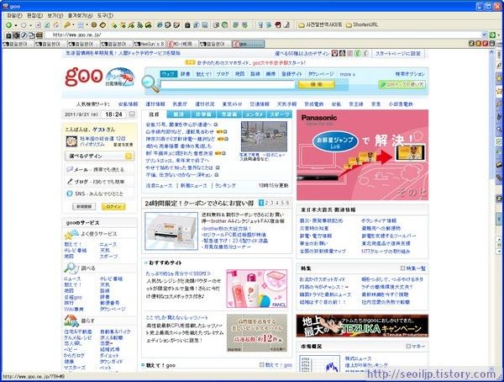Screen dimensions: 504x382
Task: Click the compass icon left of address bar
Action: (24, 35)
